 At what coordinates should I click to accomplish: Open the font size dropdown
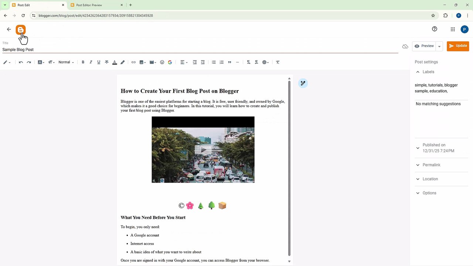[x=51, y=62]
